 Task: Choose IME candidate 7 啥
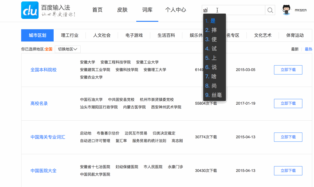(x=215, y=77)
